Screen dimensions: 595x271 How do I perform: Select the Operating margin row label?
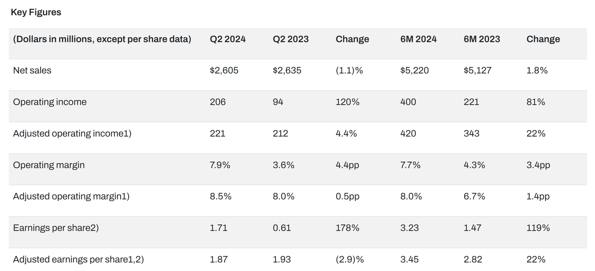point(49,165)
